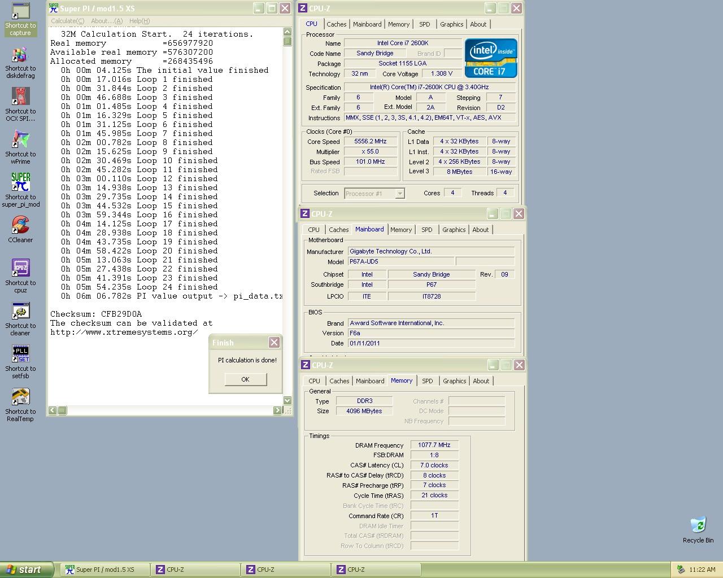Open the Calculate menu in Super PI
This screenshot has width=723, height=578.
coord(67,21)
